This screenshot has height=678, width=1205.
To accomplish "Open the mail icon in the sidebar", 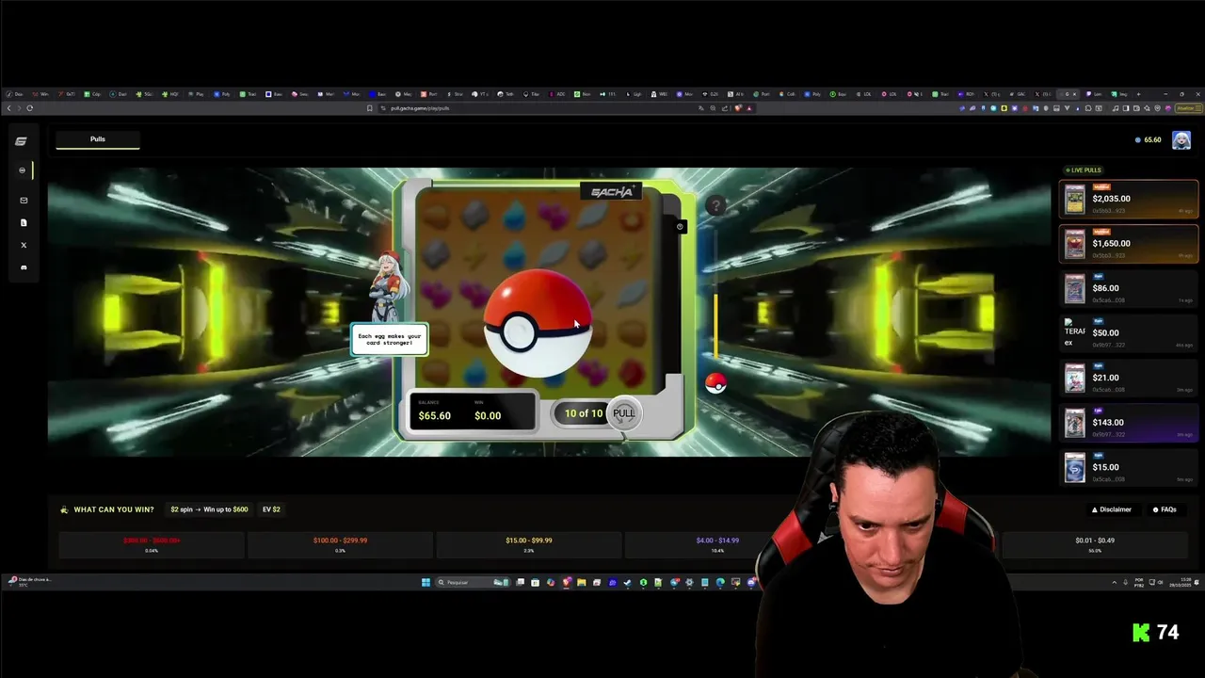I will (24, 201).
